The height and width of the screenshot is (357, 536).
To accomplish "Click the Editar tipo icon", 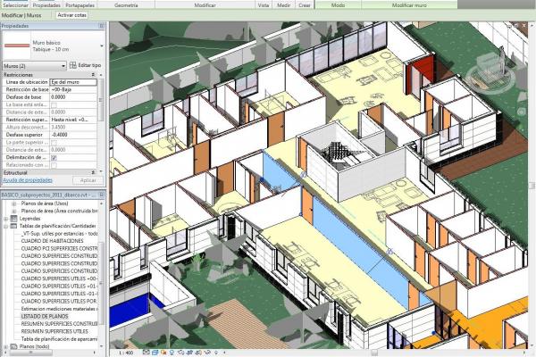I will pos(72,66).
